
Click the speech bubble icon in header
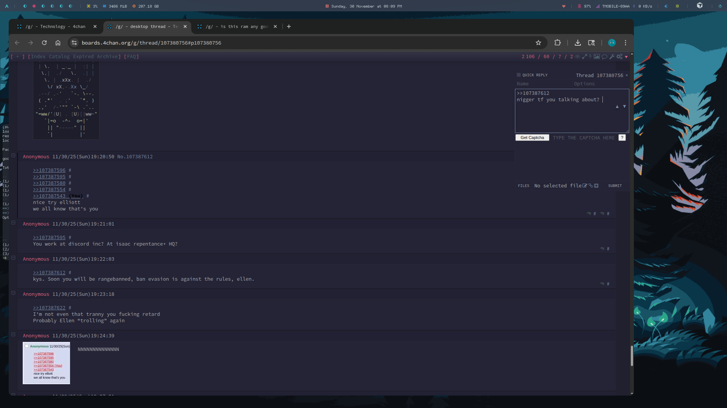click(604, 57)
